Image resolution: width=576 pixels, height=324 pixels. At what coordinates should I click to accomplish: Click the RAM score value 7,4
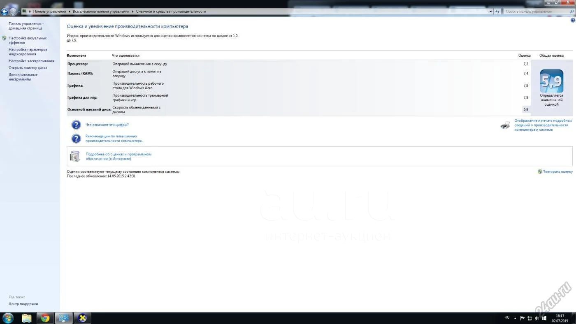pos(526,74)
